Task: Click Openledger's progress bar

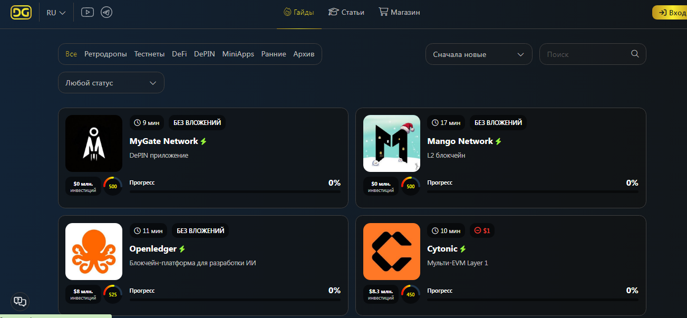Action: [x=235, y=300]
